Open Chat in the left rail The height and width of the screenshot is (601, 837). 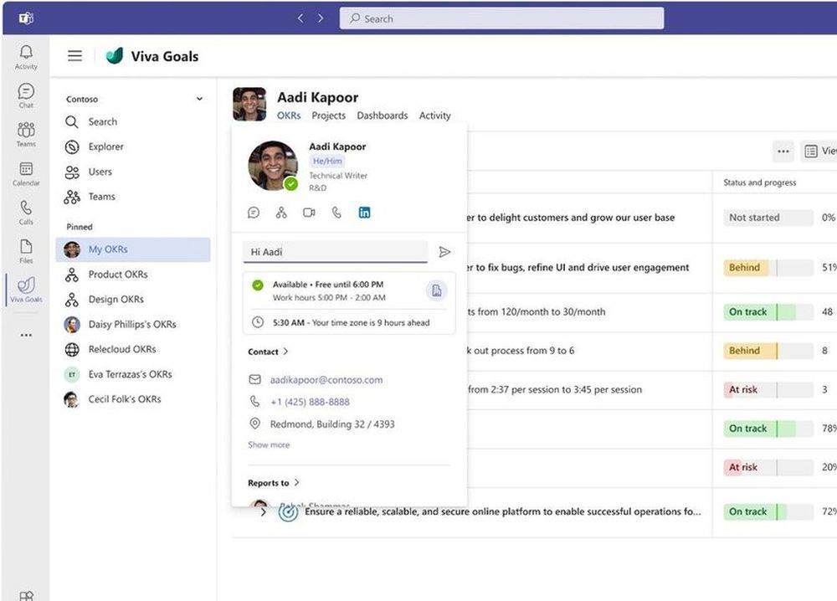tap(26, 95)
